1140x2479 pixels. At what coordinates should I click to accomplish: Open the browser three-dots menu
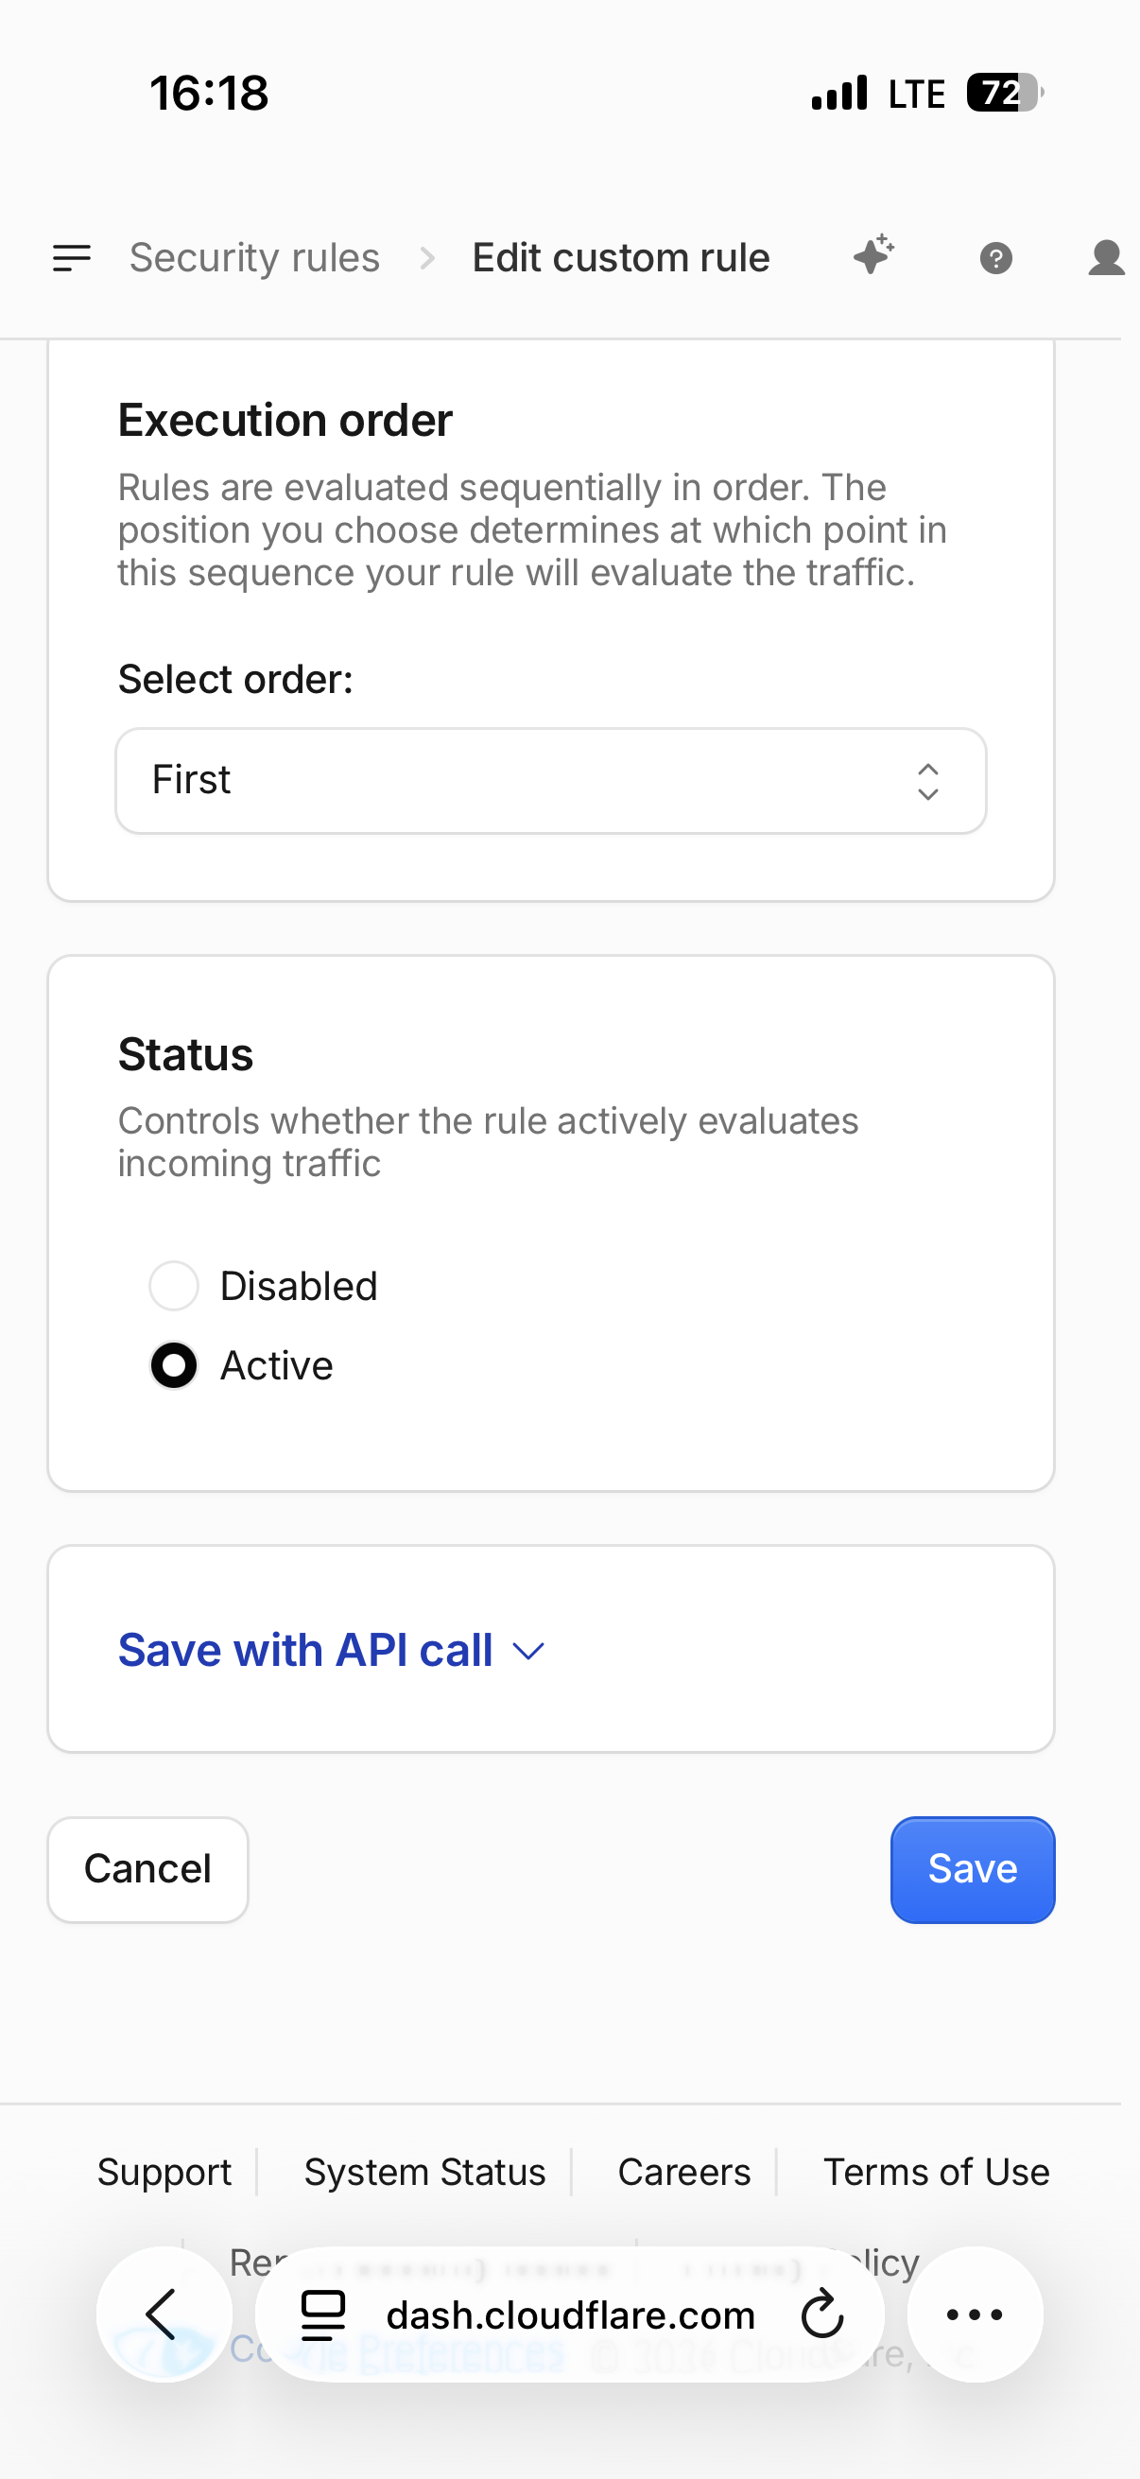coord(975,2314)
